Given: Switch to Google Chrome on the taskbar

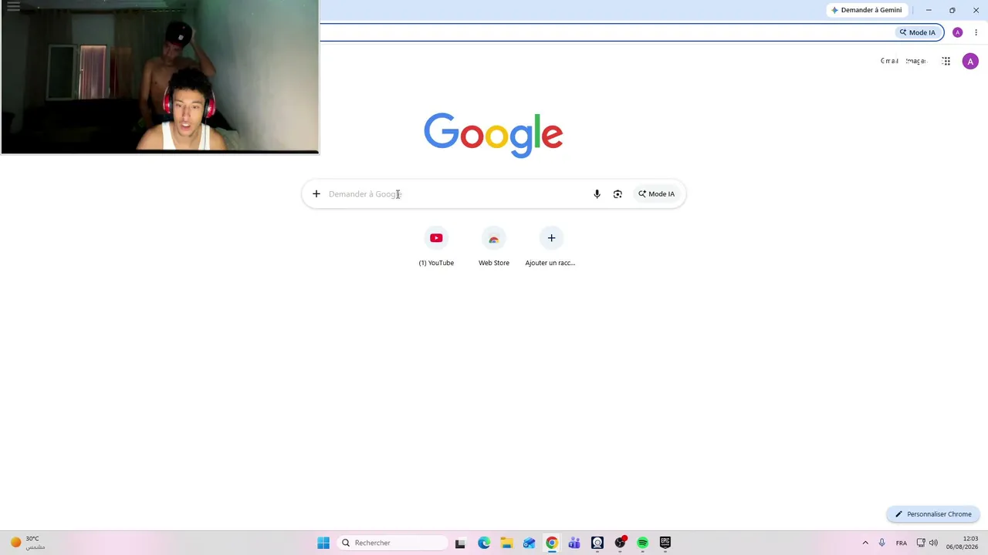Looking at the screenshot, I should pos(552,543).
